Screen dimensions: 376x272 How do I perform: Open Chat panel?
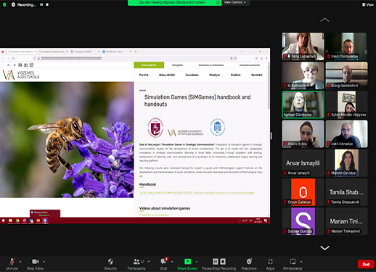coord(163,264)
